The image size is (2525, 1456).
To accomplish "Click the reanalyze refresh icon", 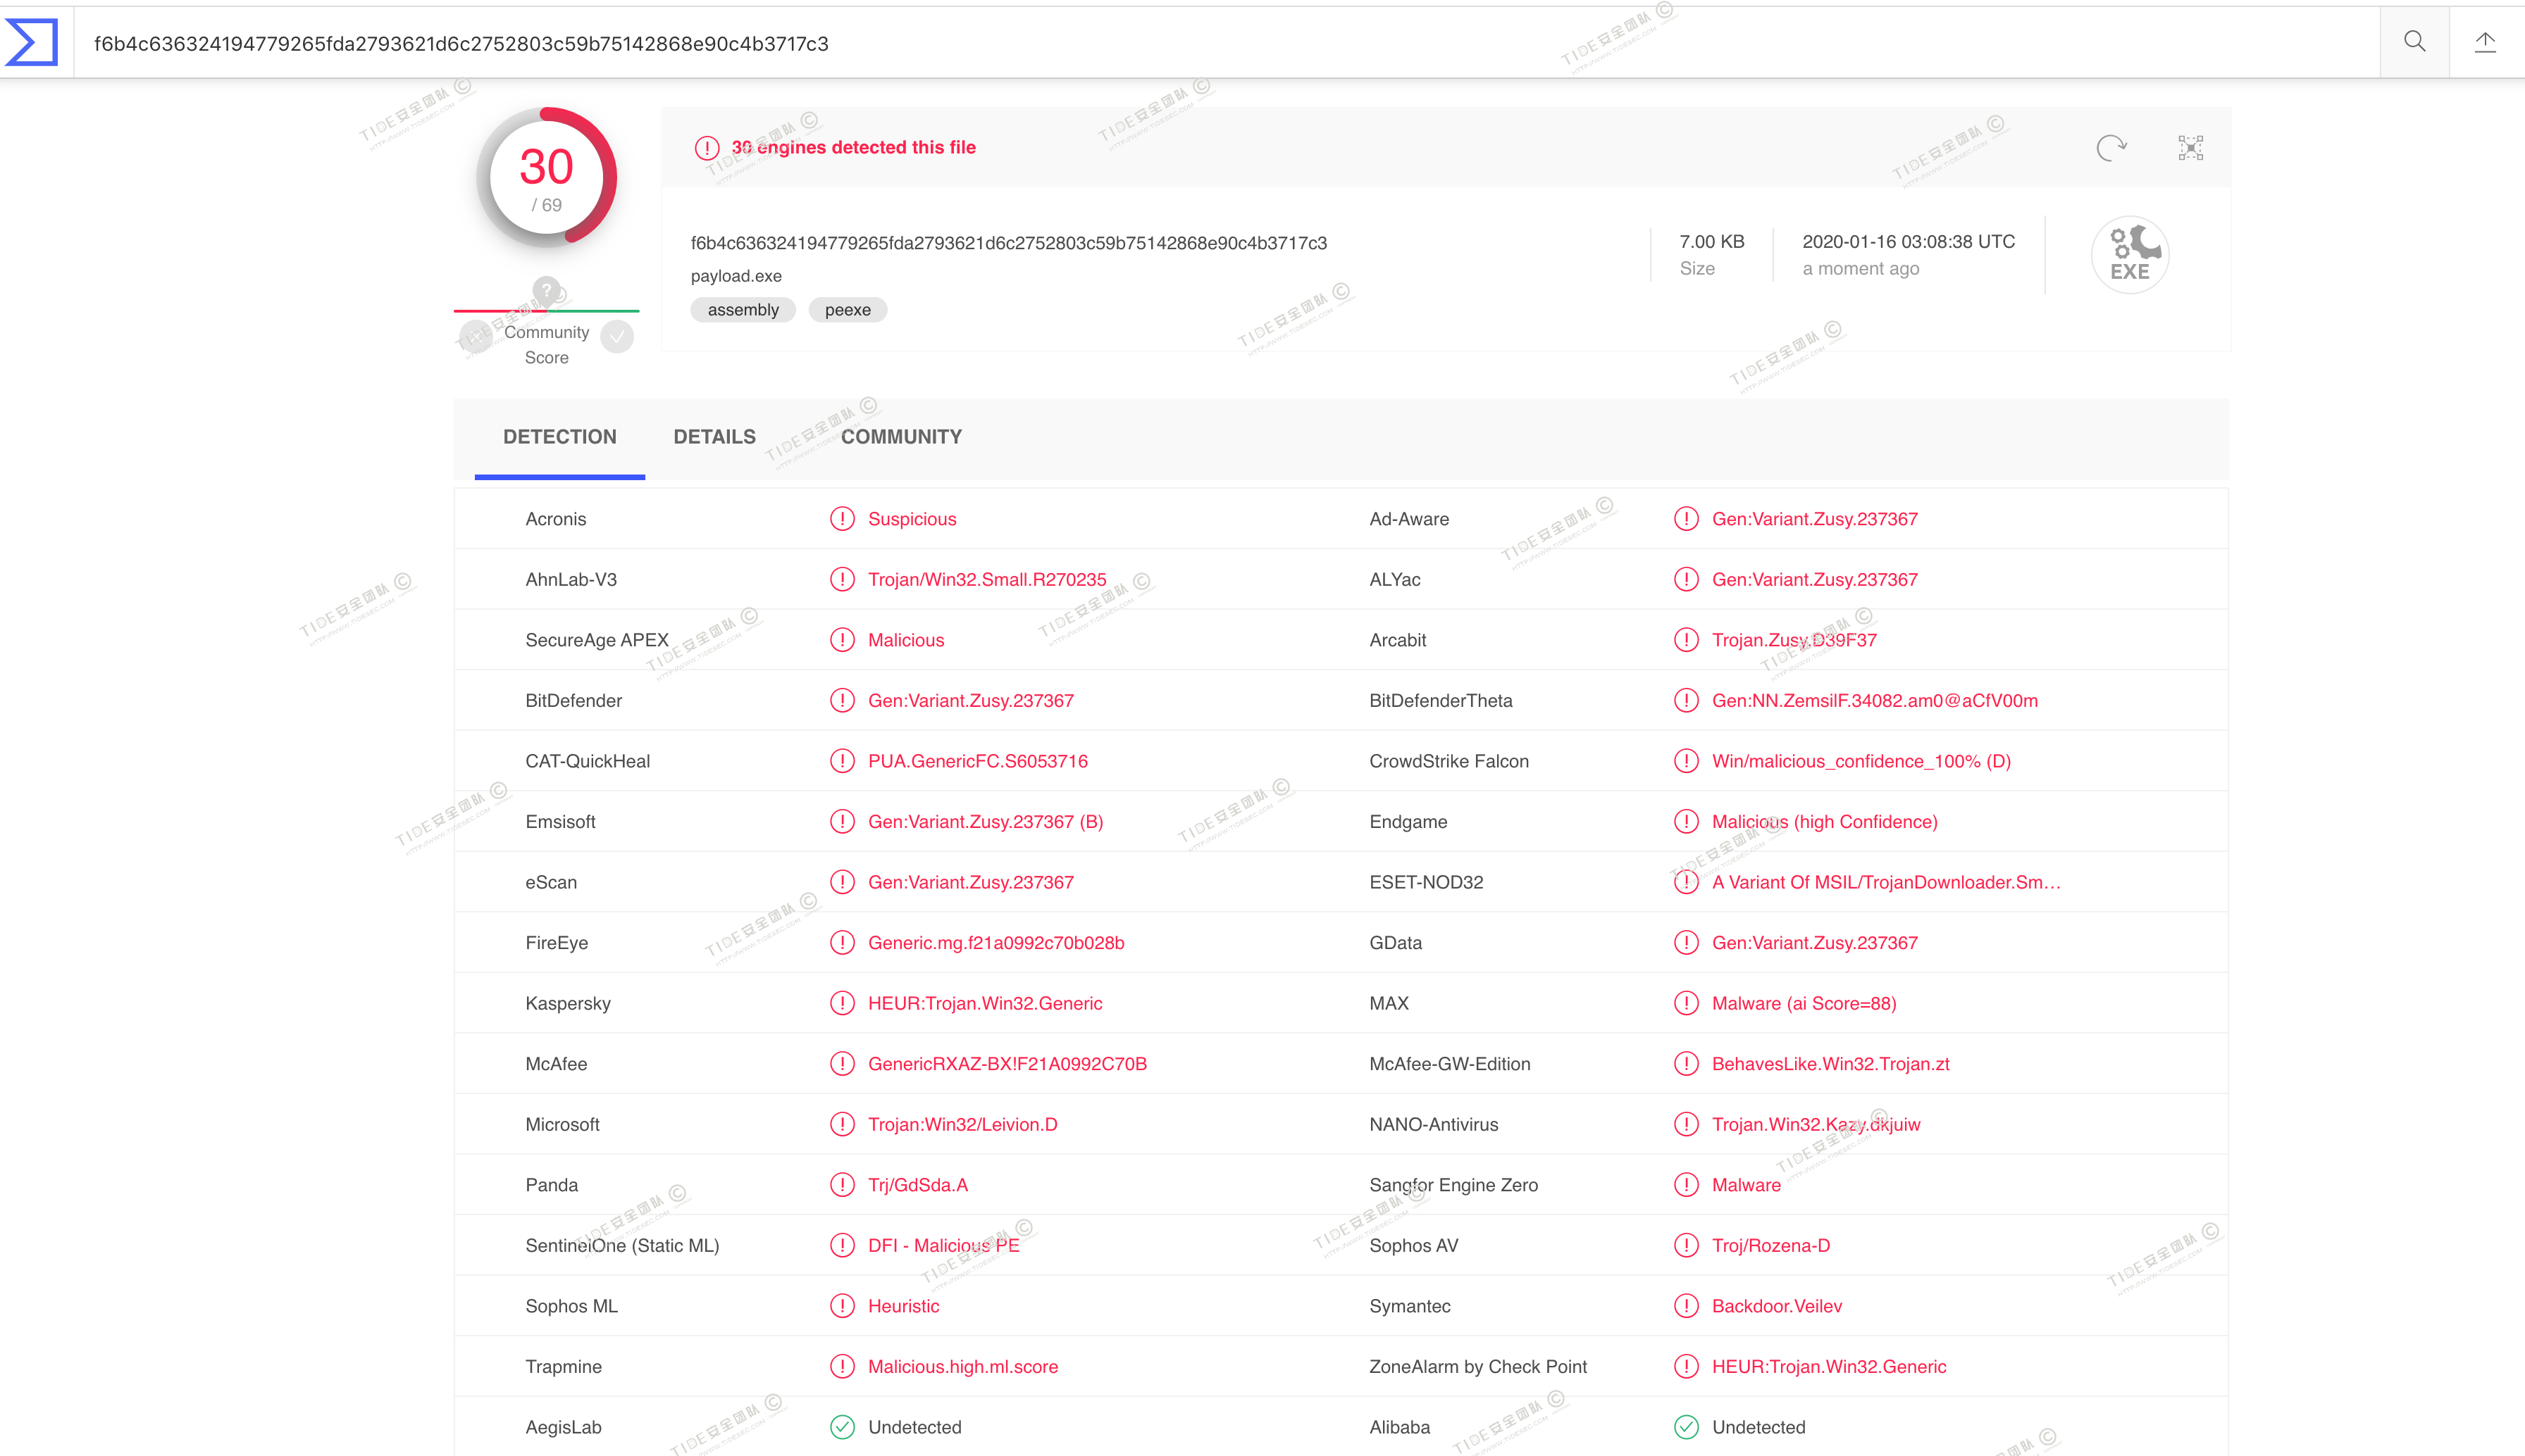I will 2110,148.
